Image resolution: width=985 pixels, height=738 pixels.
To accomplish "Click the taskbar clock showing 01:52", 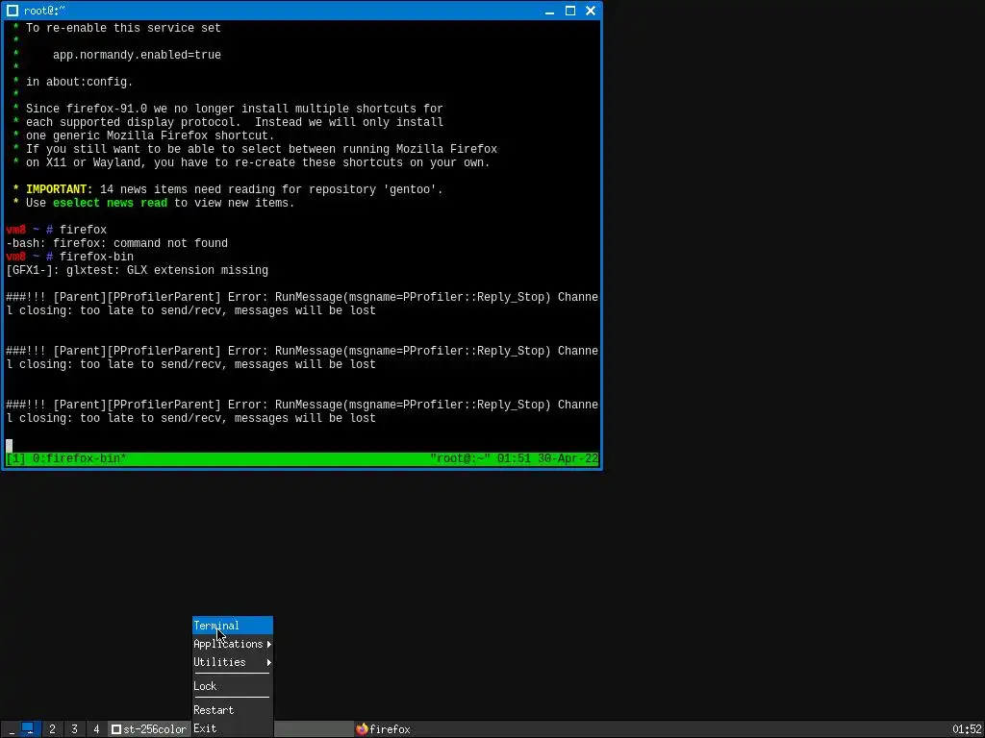I will click(x=966, y=729).
